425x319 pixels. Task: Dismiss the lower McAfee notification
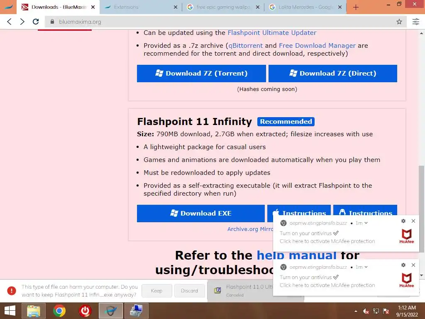[413, 265]
